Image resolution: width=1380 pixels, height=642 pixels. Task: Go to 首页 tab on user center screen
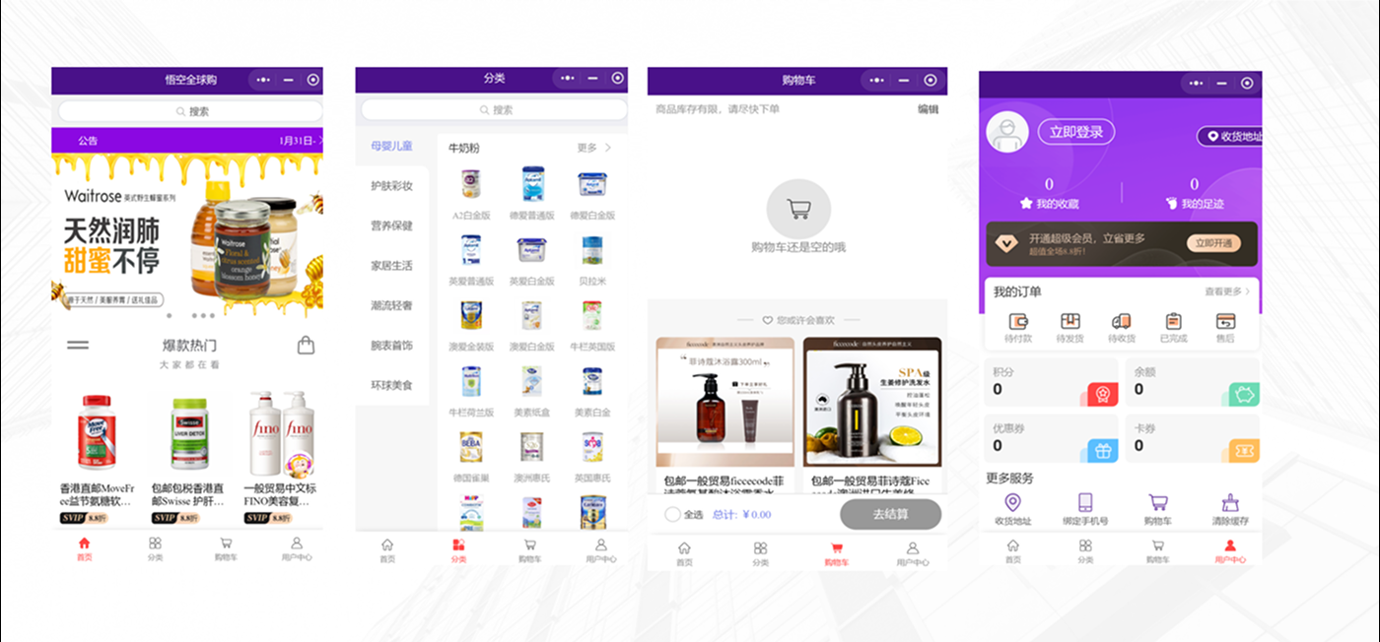point(1012,551)
